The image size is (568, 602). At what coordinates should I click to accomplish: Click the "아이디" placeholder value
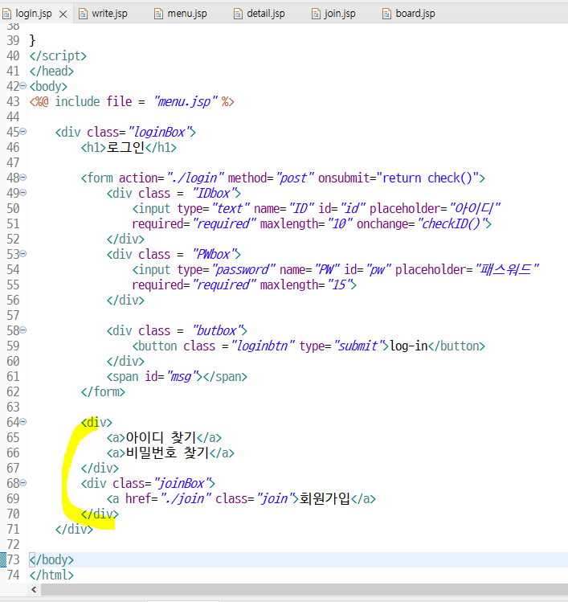tap(475, 208)
